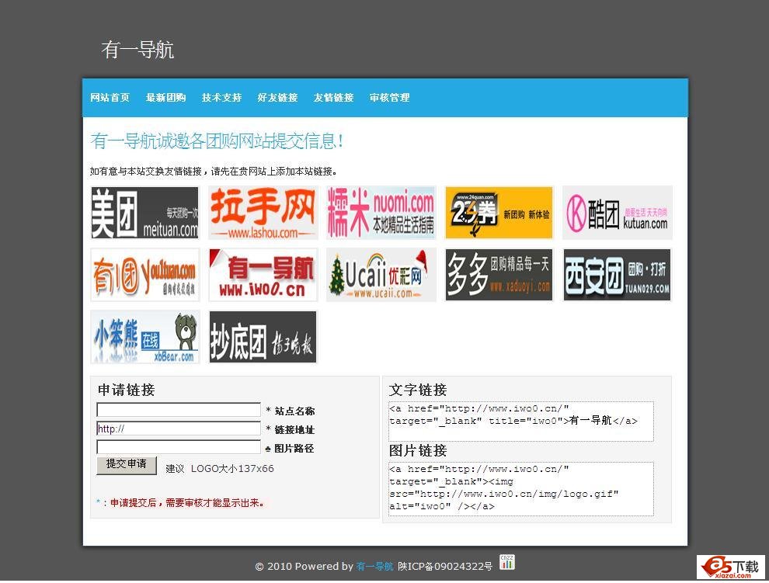The image size is (769, 583).
Task: Focus the 站点名称 site name field
Action: pyautogui.click(x=179, y=410)
